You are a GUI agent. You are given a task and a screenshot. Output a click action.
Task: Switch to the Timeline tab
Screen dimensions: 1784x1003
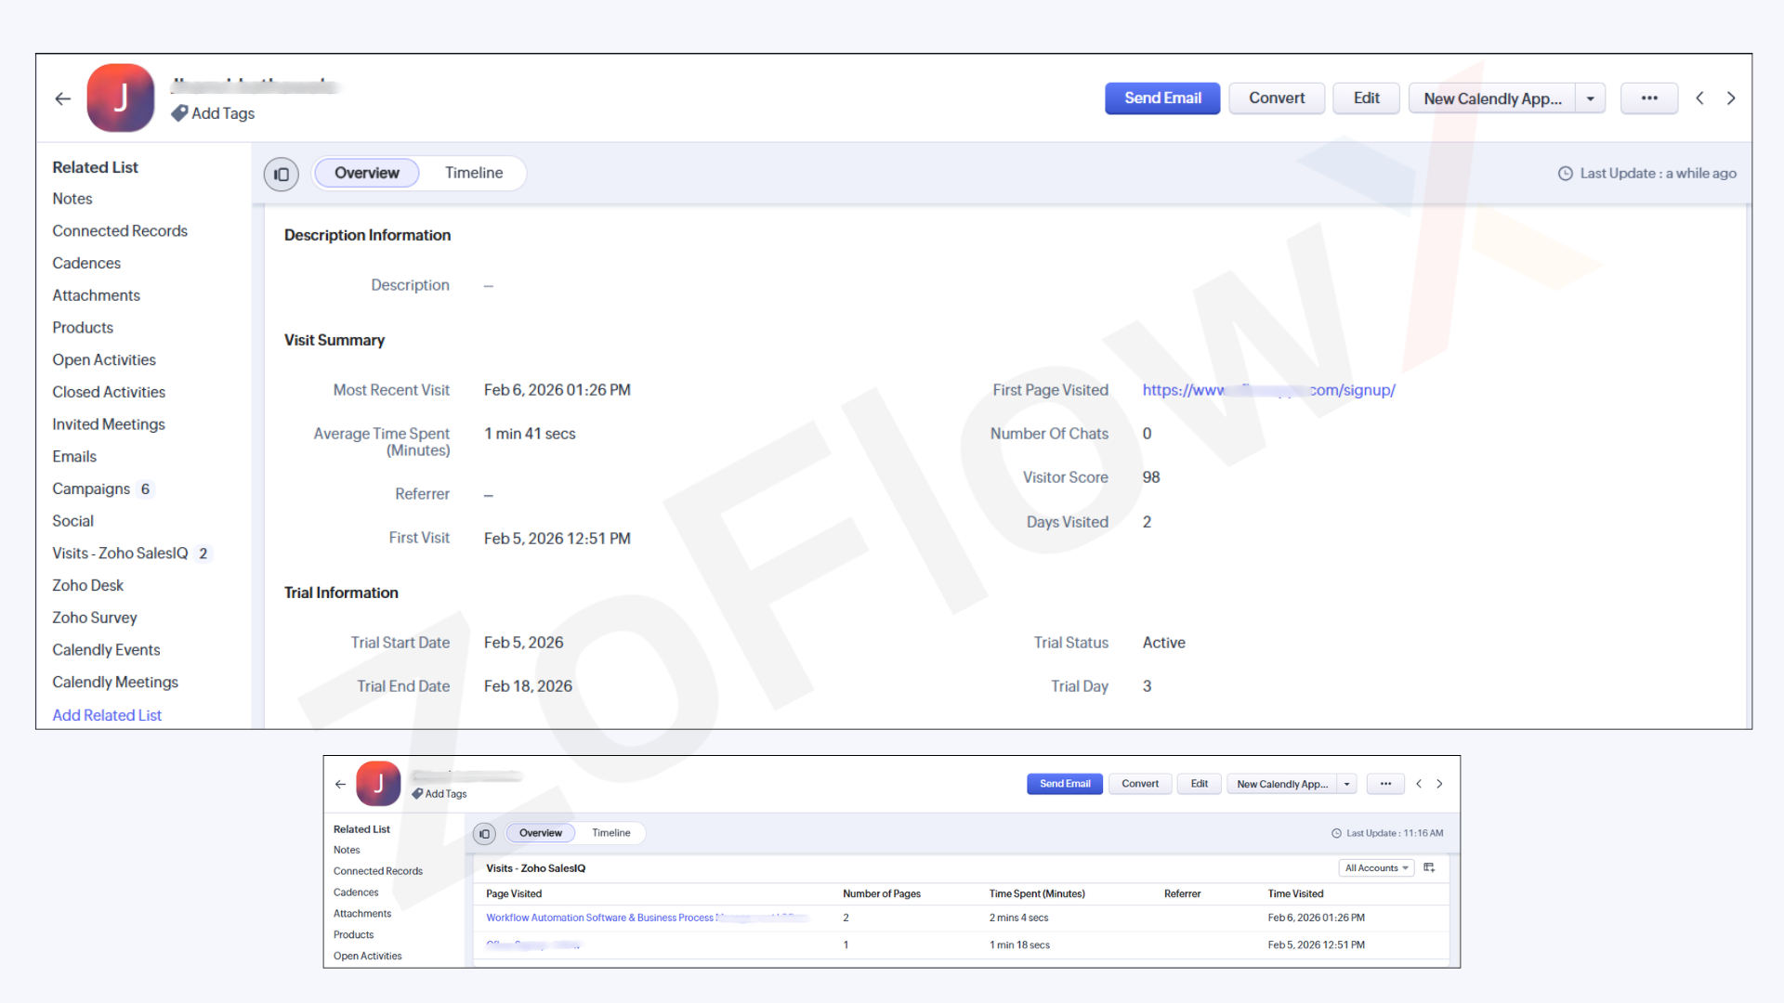[473, 173]
